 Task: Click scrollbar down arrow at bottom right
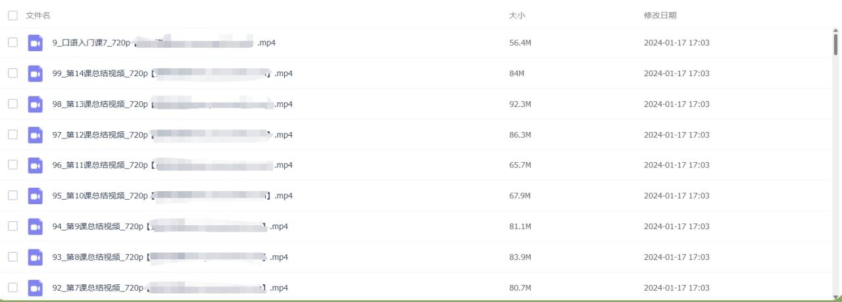pos(836,297)
